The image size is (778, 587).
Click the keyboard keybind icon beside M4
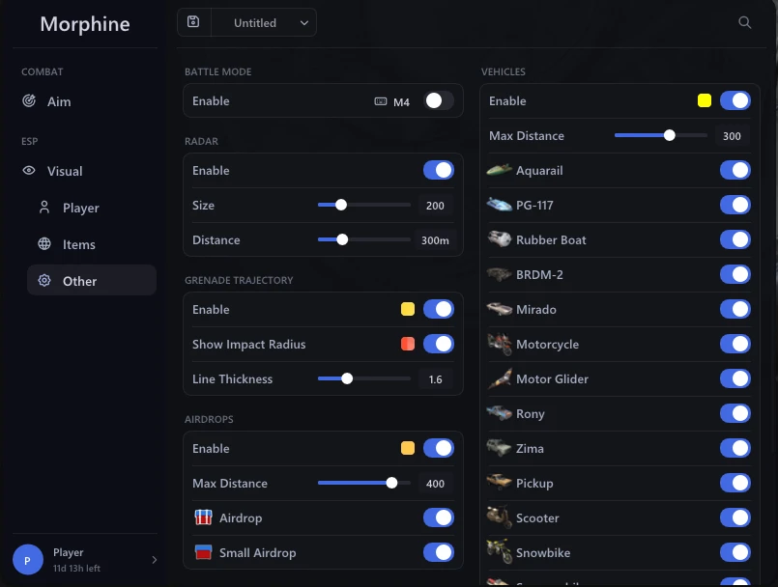tap(381, 101)
